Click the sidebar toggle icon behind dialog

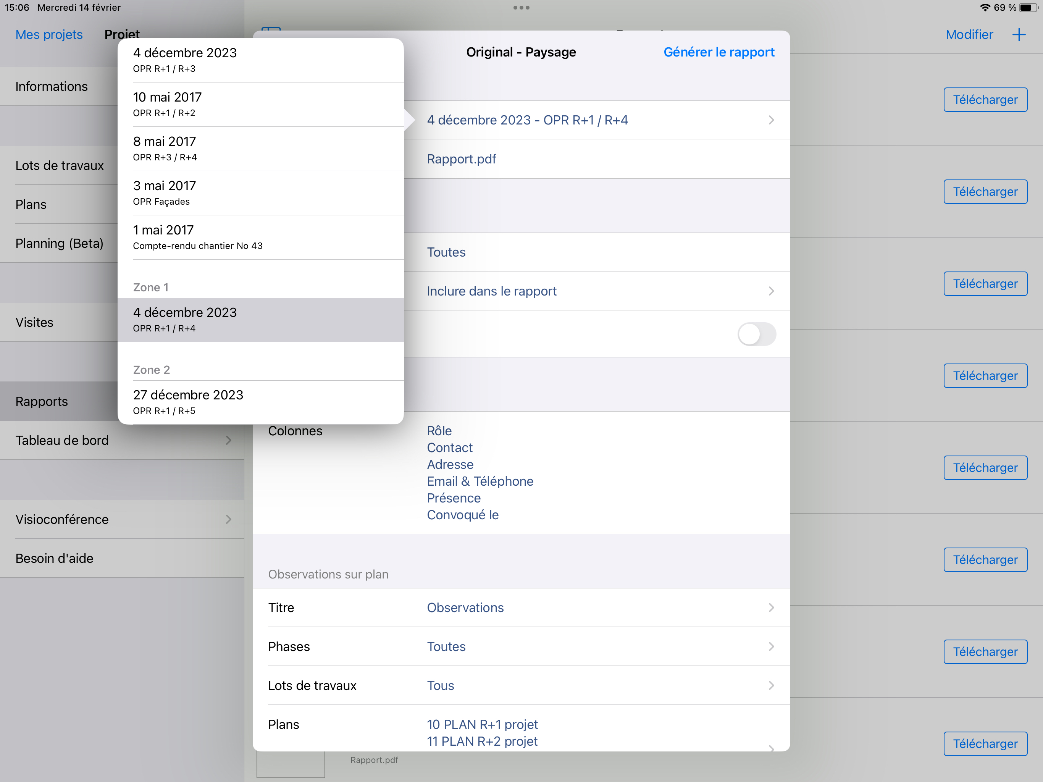[x=271, y=29]
